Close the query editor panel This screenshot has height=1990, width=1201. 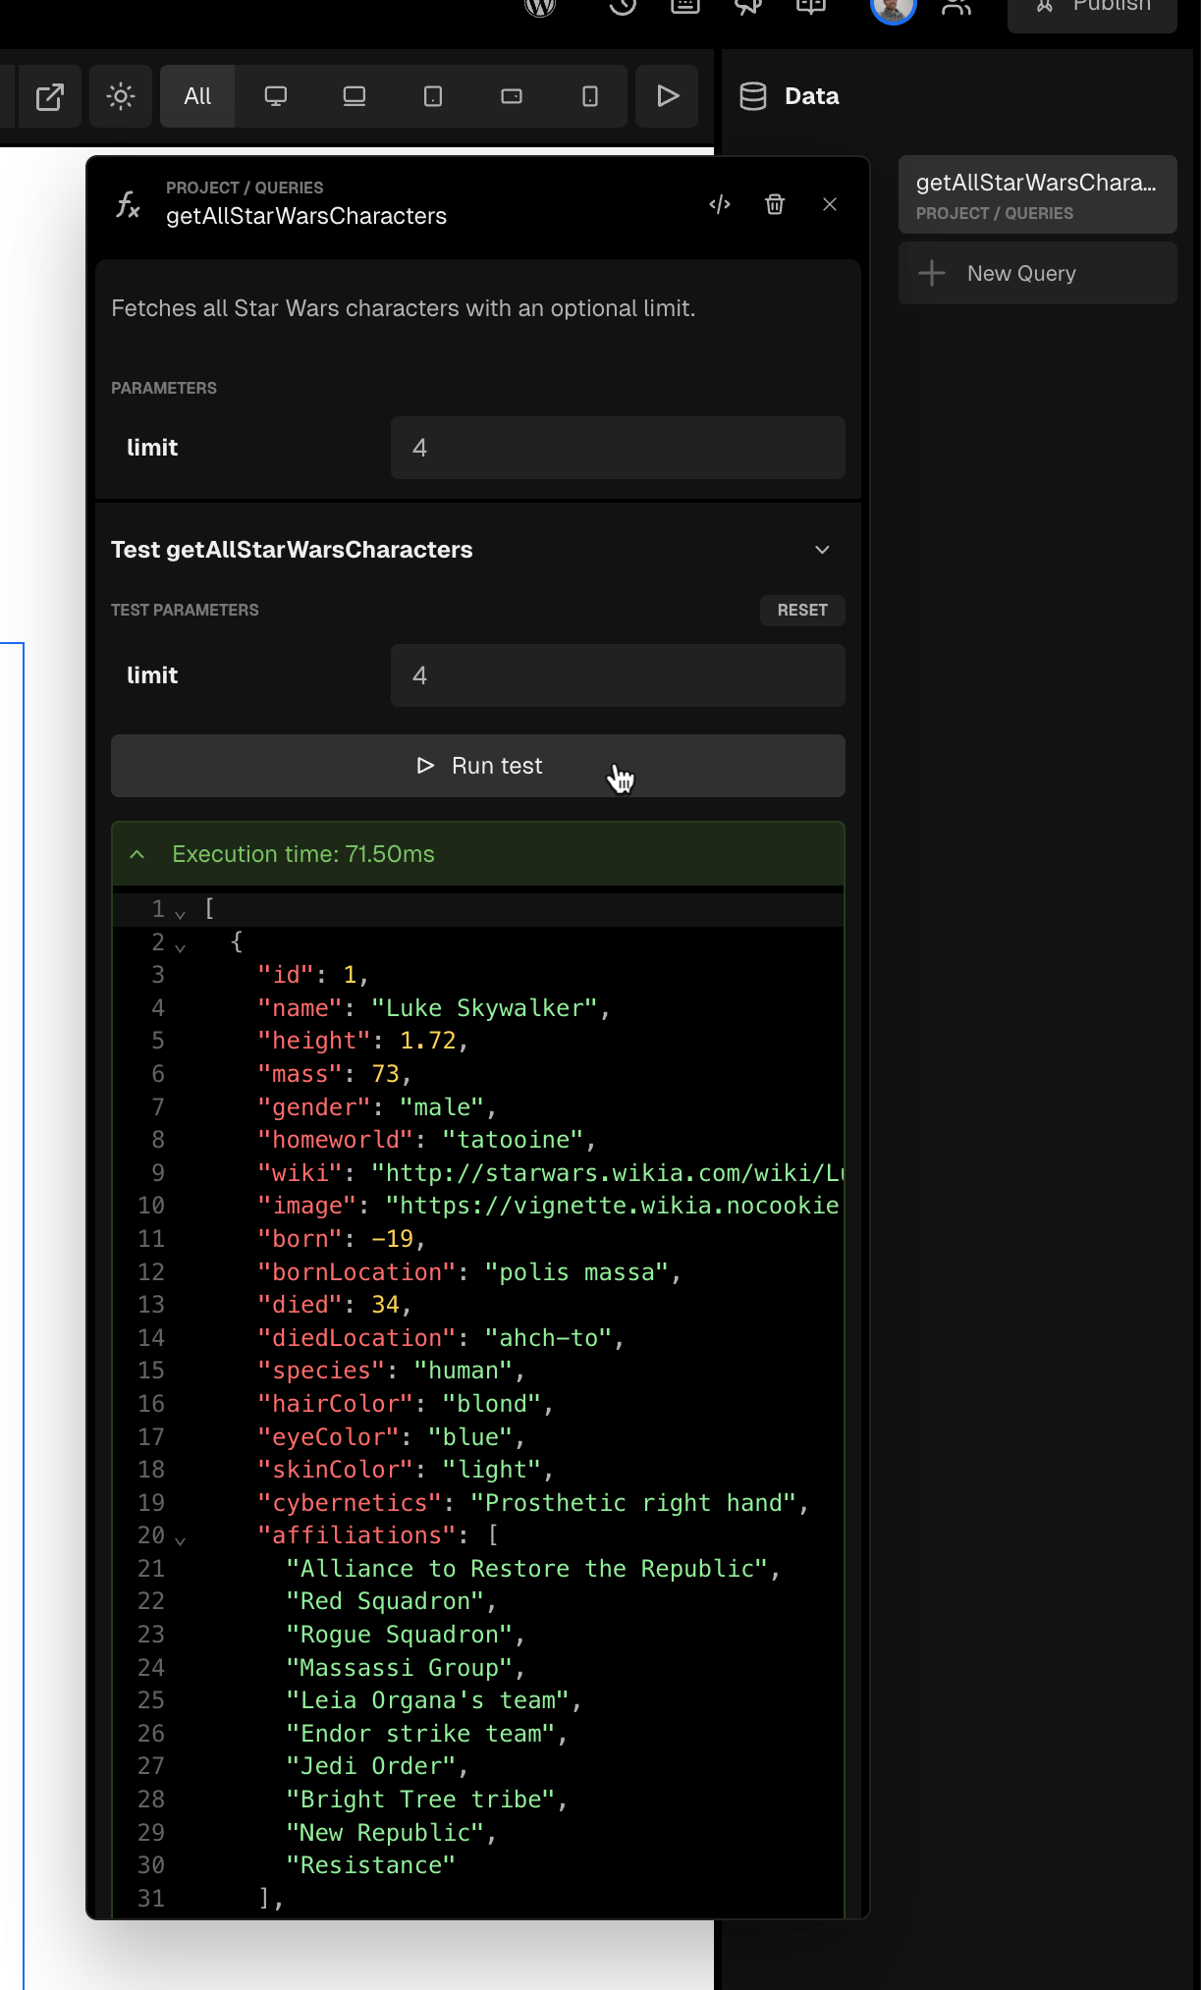(830, 204)
